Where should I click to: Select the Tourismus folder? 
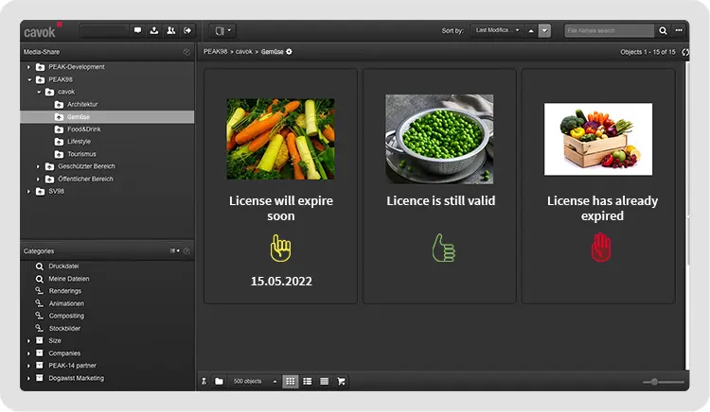pos(81,154)
